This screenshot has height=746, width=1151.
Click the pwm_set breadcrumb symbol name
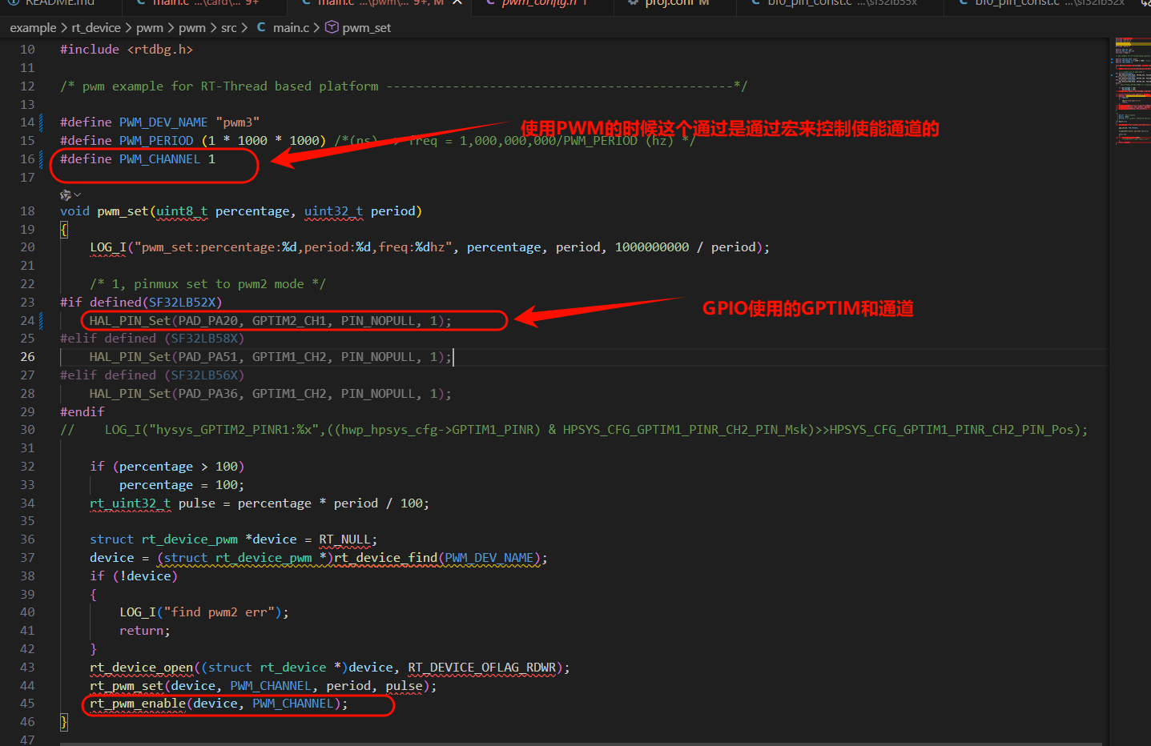[367, 27]
